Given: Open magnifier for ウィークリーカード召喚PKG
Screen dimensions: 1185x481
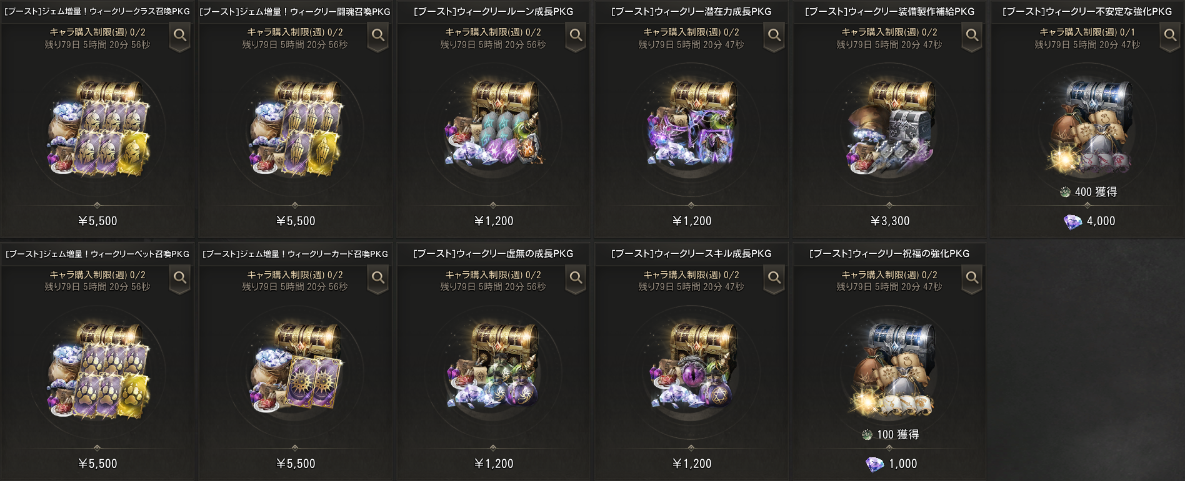Looking at the screenshot, I should (x=378, y=278).
